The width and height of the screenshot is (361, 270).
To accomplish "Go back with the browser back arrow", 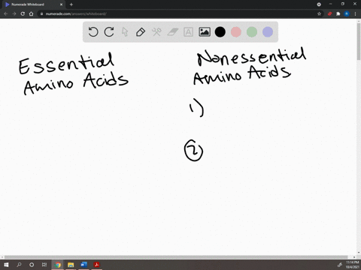I will pyautogui.click(x=6, y=13).
